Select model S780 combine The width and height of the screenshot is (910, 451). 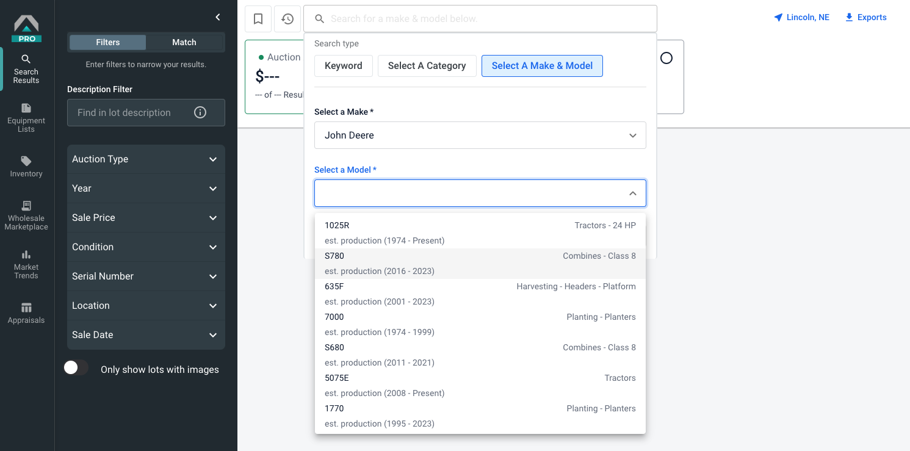(x=480, y=264)
